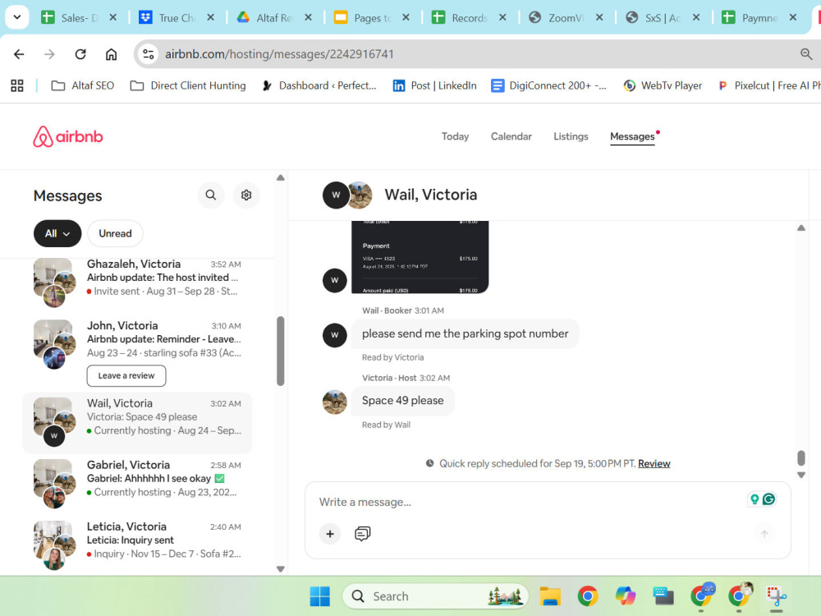The width and height of the screenshot is (821, 616).
Task: Search messages with the magnifier icon
Action: pos(211,195)
